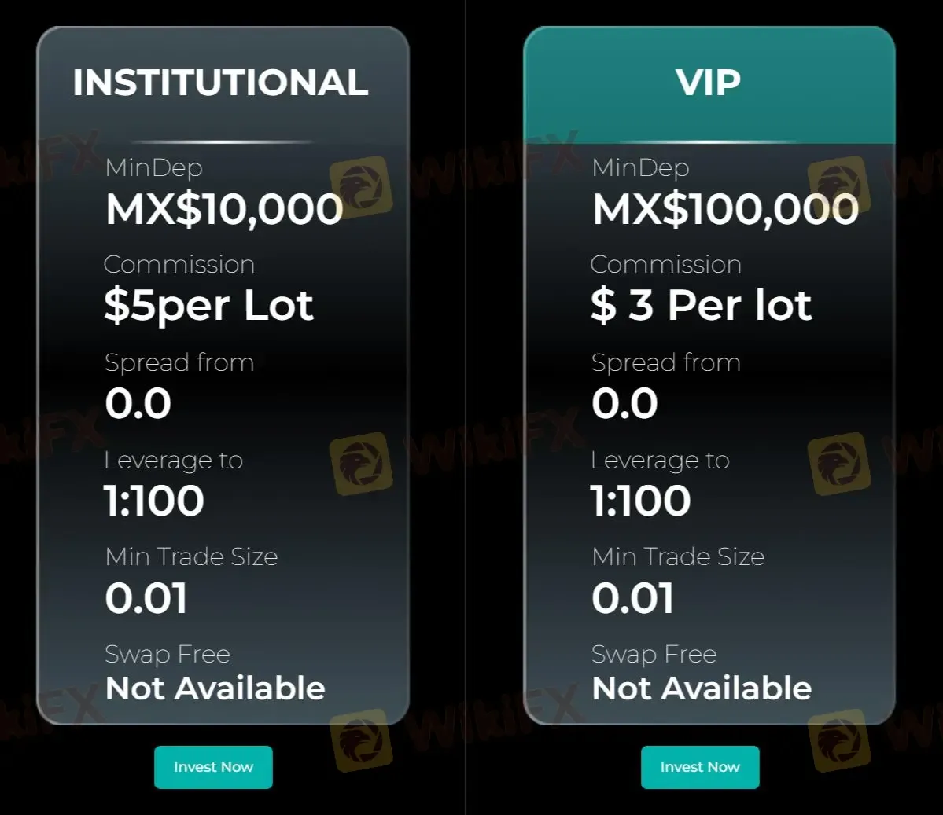Image resolution: width=943 pixels, height=815 pixels.
Task: Click the $5per Lot commission text
Action: (x=208, y=306)
